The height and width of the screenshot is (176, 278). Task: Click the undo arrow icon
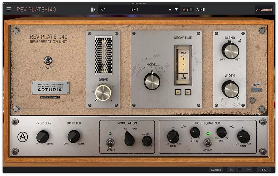pyautogui.click(x=231, y=170)
